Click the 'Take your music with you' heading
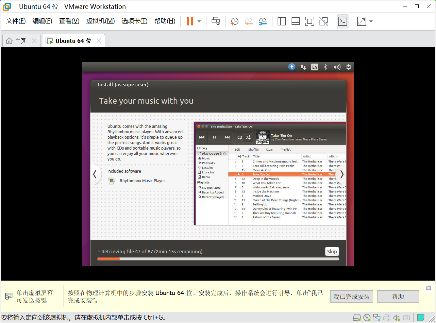Image resolution: width=436 pixels, height=323 pixels. [x=146, y=101]
